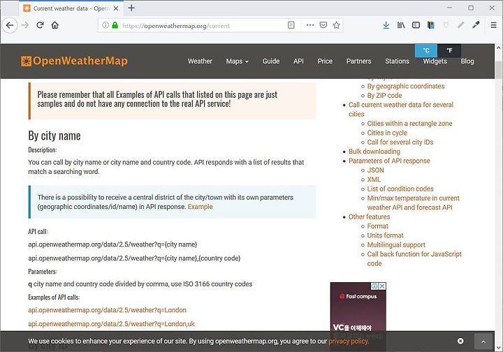This screenshot has width=503, height=352.
Task: Jump to Units format section
Action: (385, 235)
